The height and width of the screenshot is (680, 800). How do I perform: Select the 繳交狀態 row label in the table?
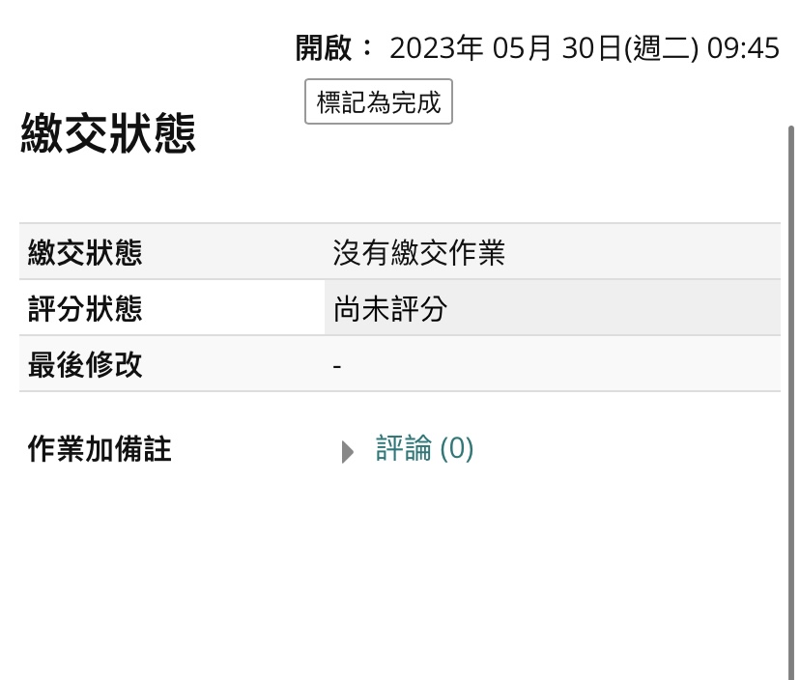(85, 253)
